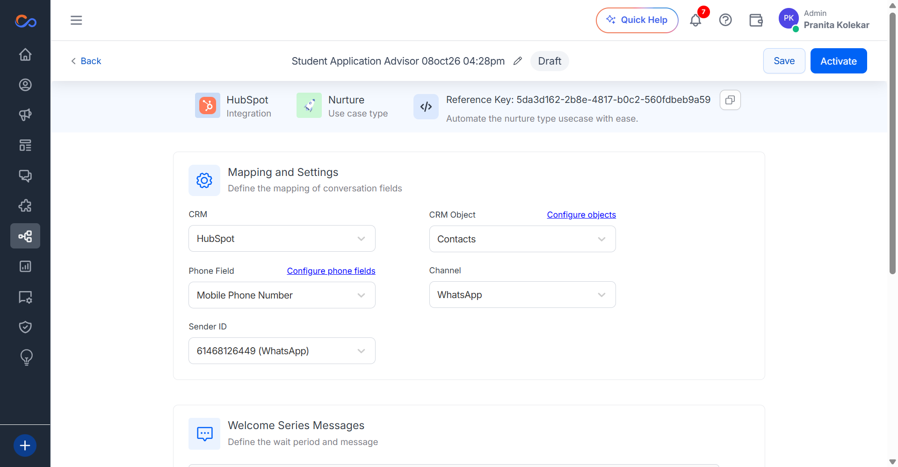Click the Nurture use case rocket icon
This screenshot has height=467, width=898.
click(x=309, y=105)
